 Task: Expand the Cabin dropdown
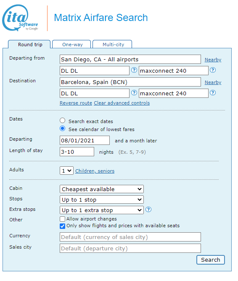102,189
